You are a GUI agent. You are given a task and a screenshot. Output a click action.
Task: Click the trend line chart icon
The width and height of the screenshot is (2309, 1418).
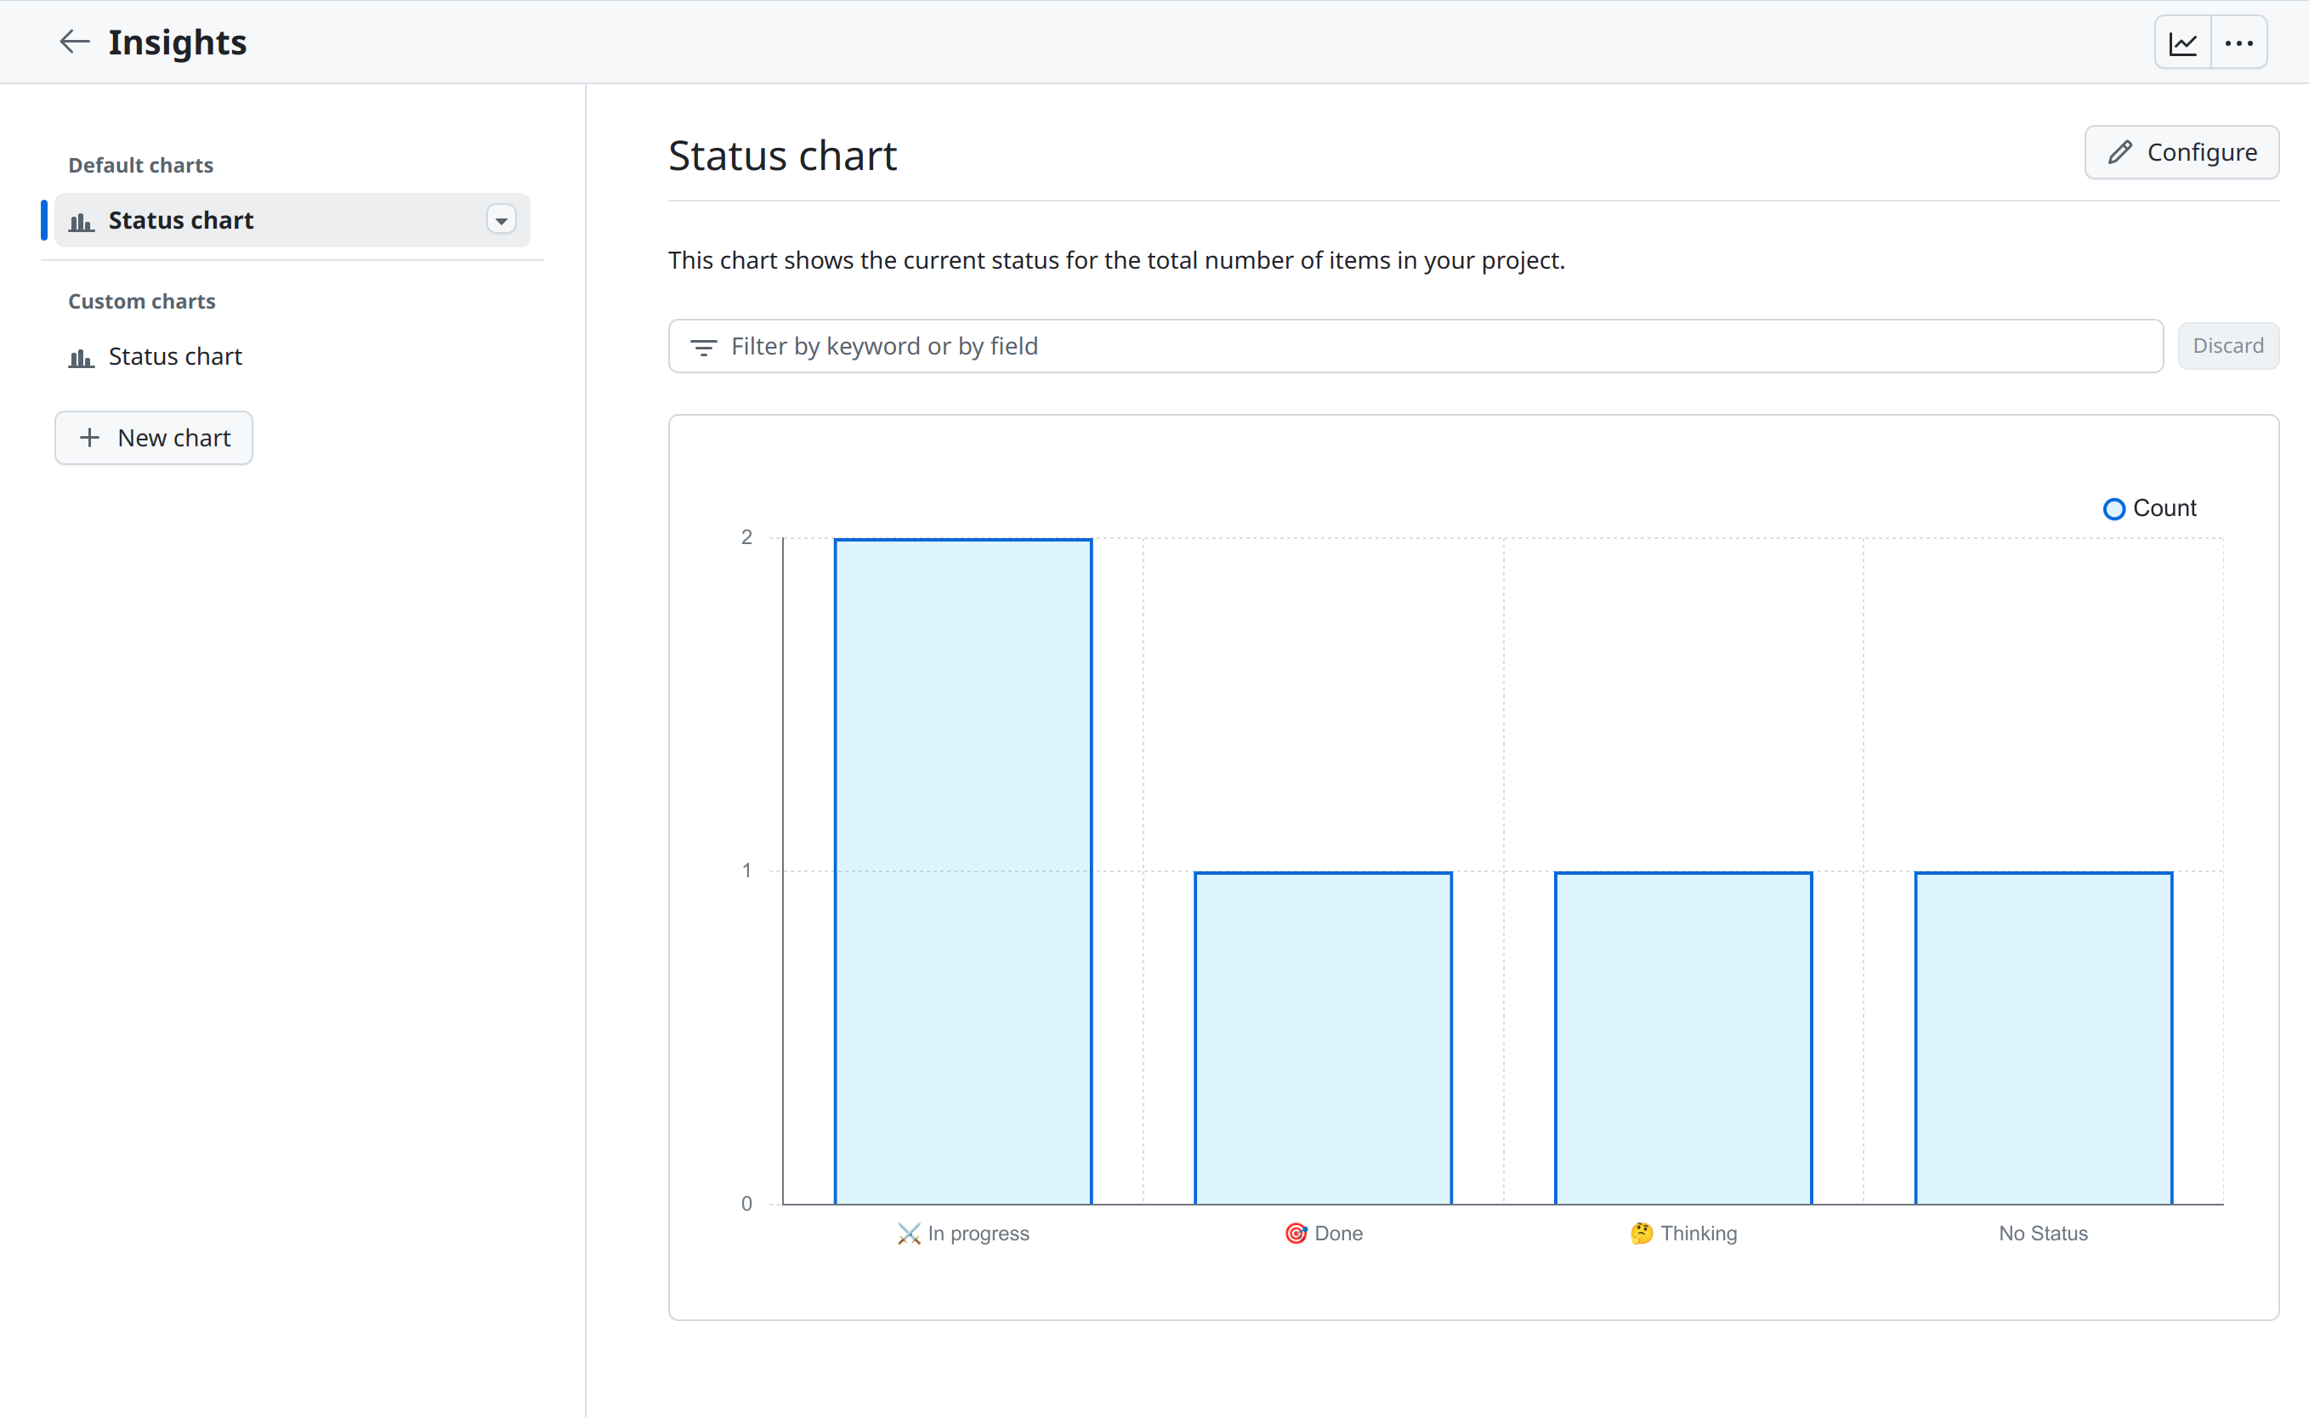click(x=2182, y=43)
